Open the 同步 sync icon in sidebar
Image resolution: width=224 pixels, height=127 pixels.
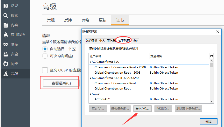click(6, 64)
